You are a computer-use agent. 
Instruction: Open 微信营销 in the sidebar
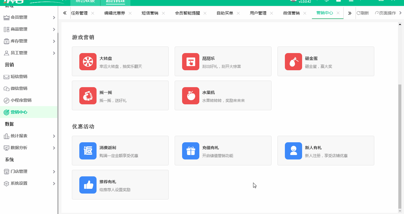pyautogui.click(x=18, y=88)
